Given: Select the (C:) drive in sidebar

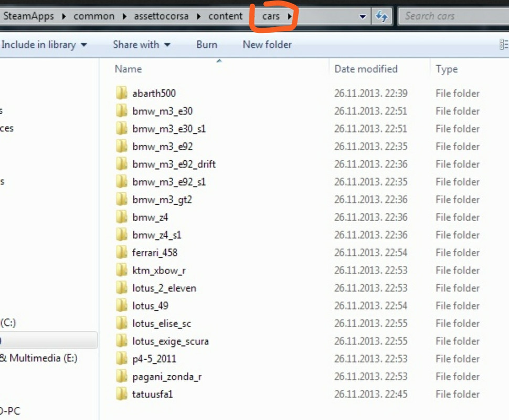Looking at the screenshot, I should (x=8, y=322).
